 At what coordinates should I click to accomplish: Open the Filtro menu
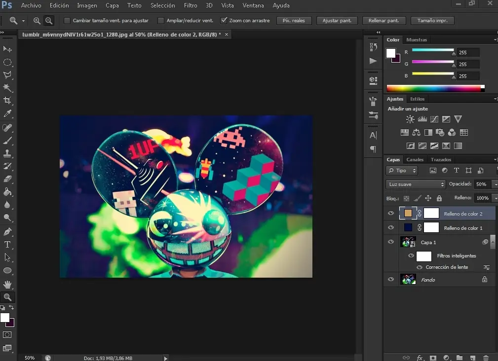(191, 5)
